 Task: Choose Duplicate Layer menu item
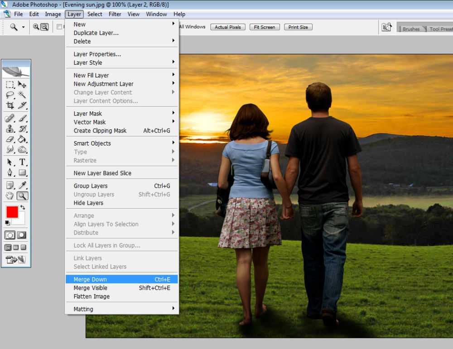[x=121, y=33]
